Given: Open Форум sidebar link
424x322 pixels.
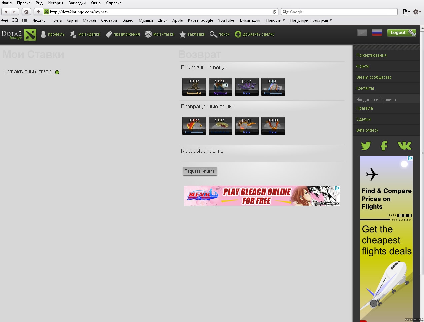Looking at the screenshot, I should click(362, 66).
